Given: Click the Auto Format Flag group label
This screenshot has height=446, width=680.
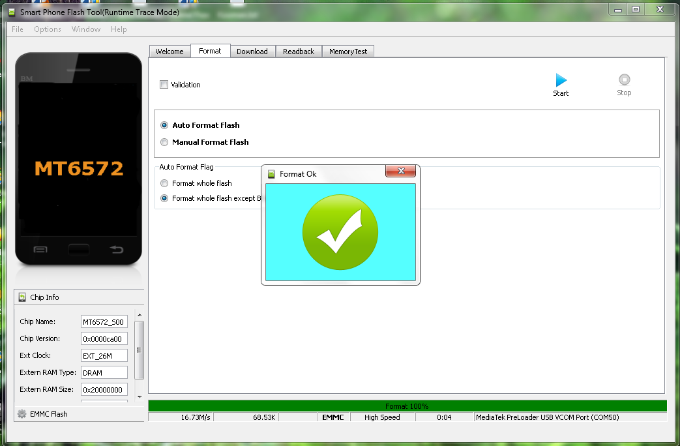Looking at the screenshot, I should 186,167.
